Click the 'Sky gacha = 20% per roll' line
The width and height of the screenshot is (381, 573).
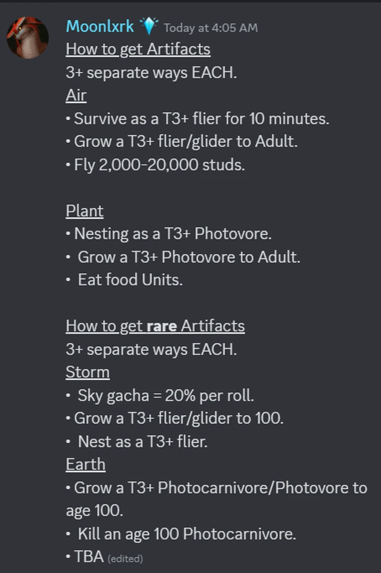coord(165,395)
